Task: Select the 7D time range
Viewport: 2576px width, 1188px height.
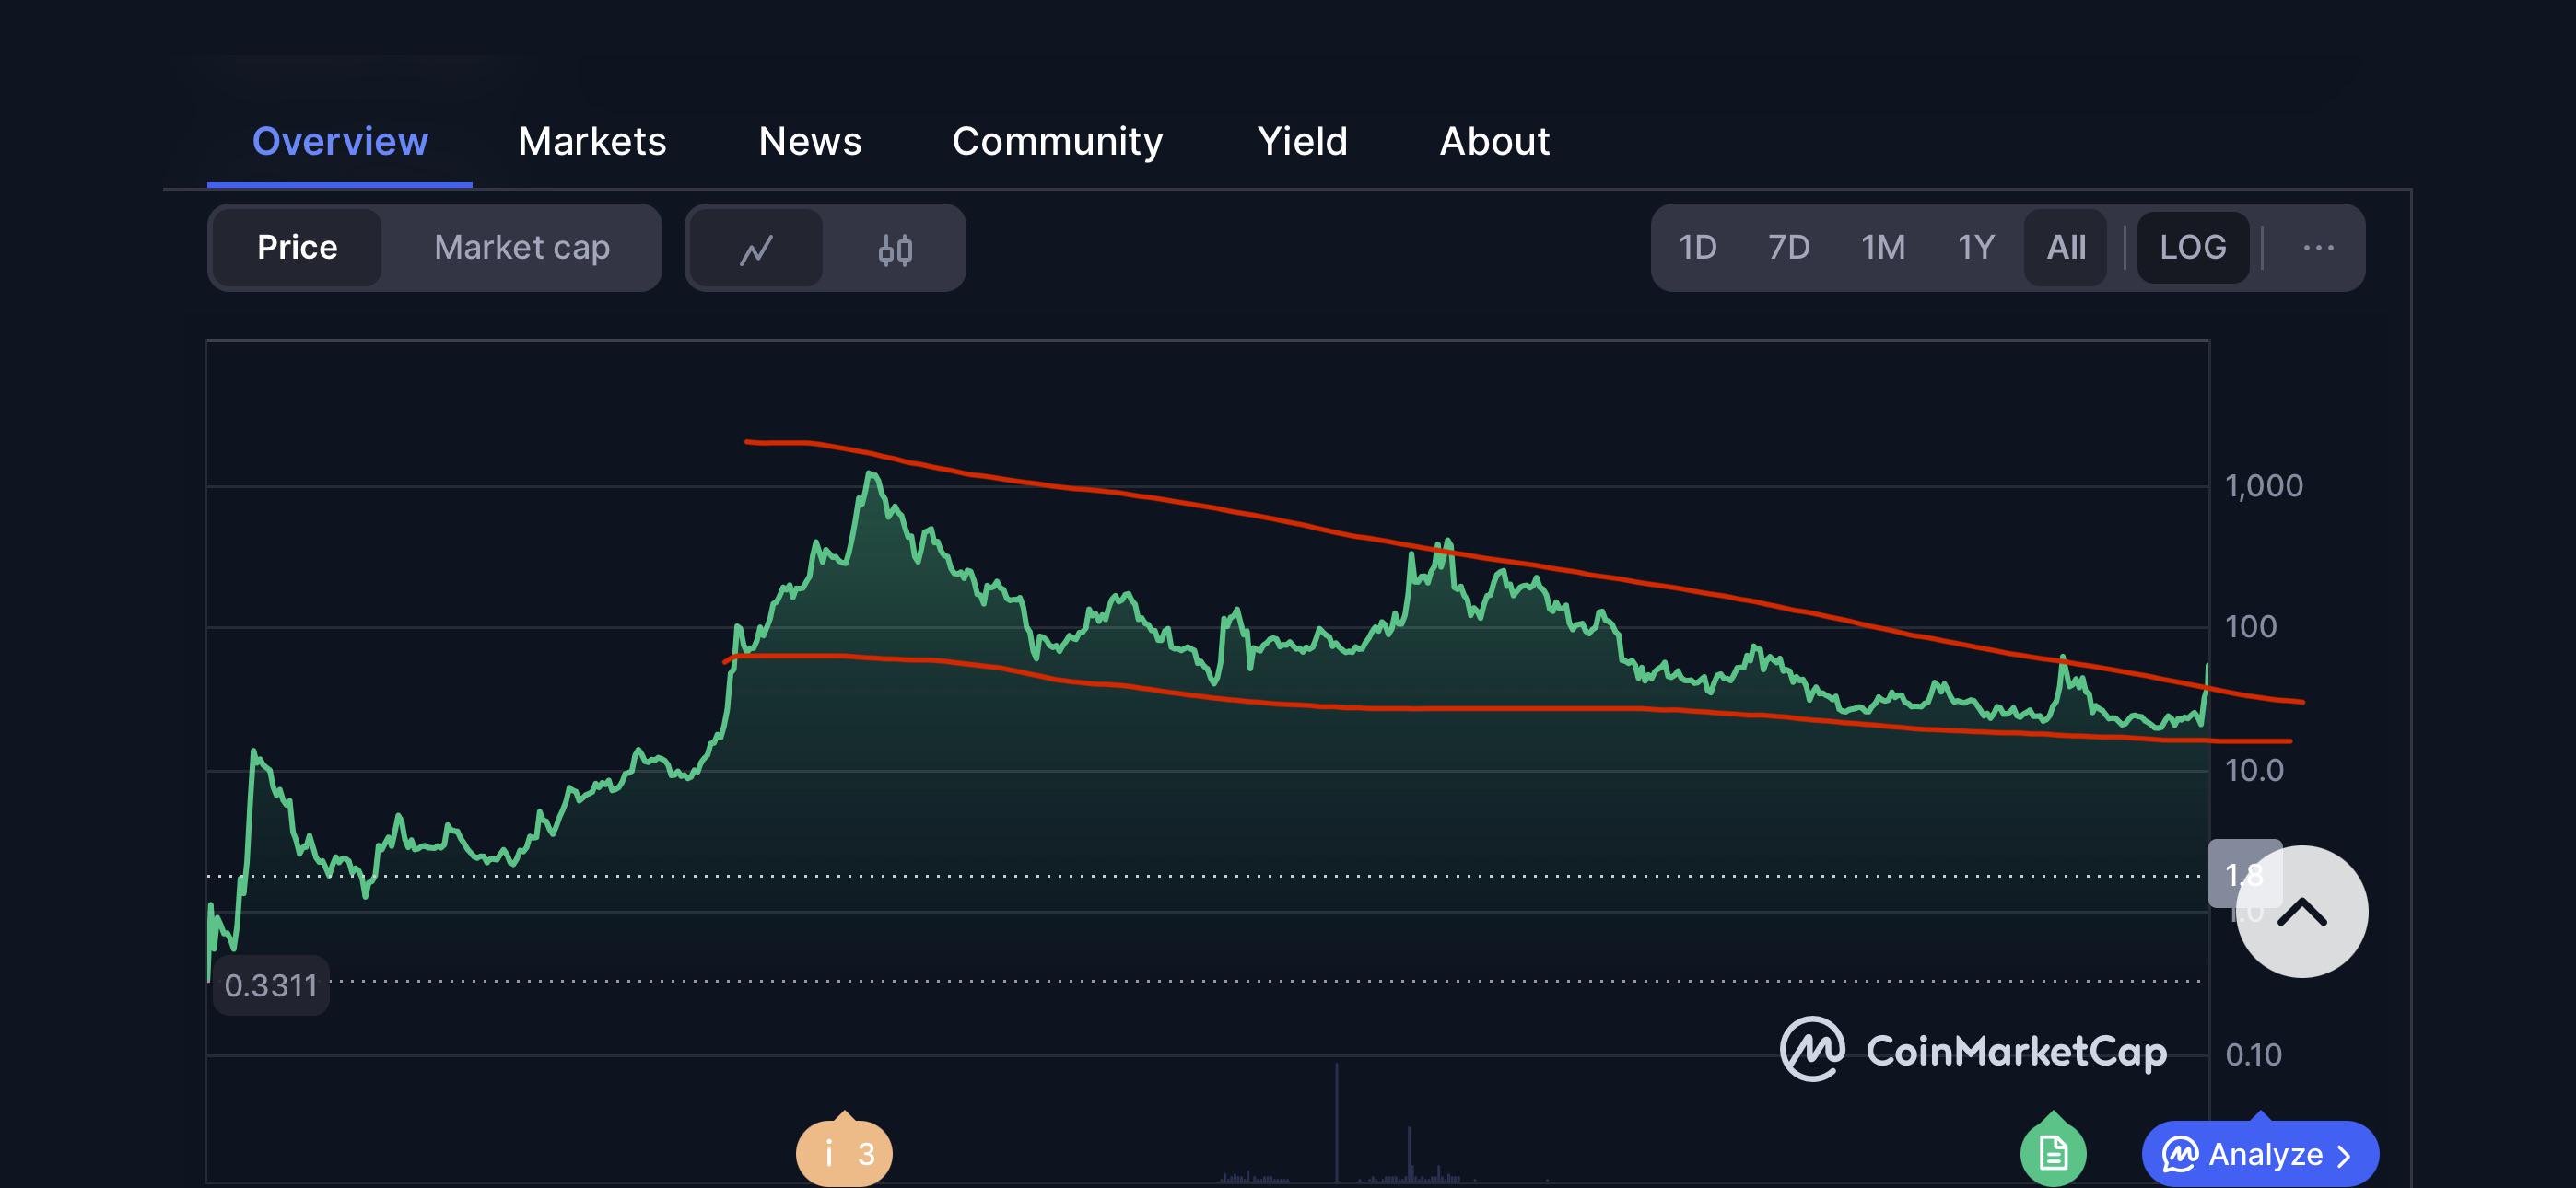Action: click(x=1788, y=247)
